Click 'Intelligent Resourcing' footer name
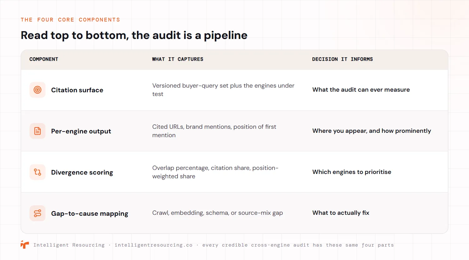 (69, 245)
